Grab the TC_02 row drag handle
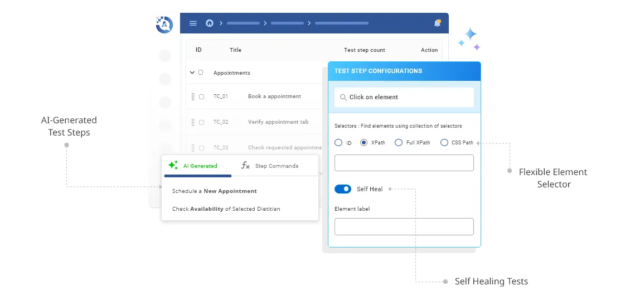Screen dimensions: 630x300 [193, 122]
